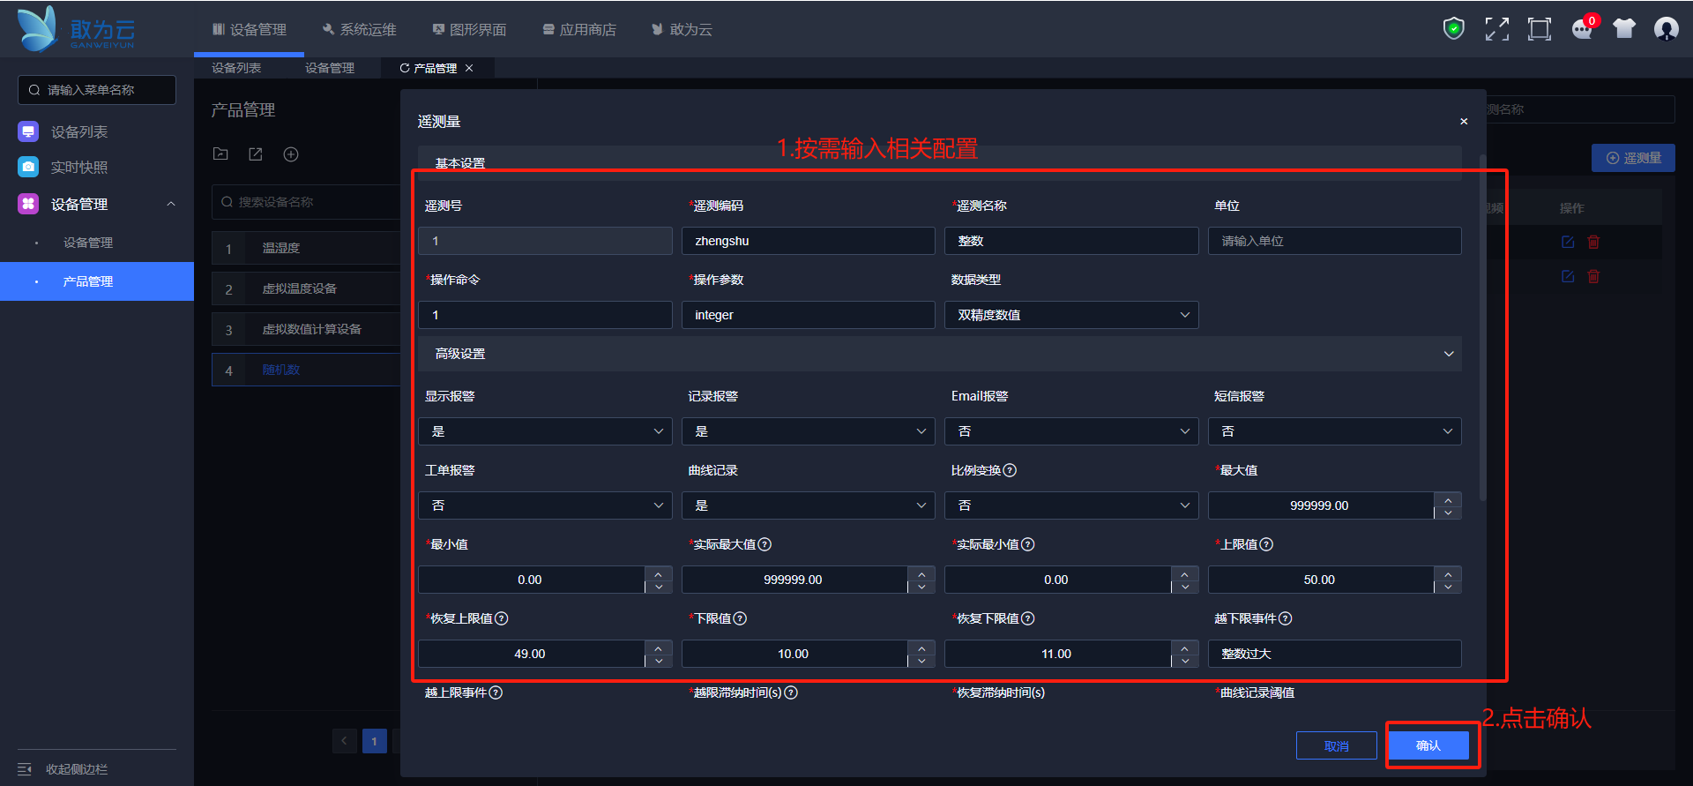The image size is (1693, 786).
Task: Open the user avatar profile menu
Action: tap(1666, 29)
